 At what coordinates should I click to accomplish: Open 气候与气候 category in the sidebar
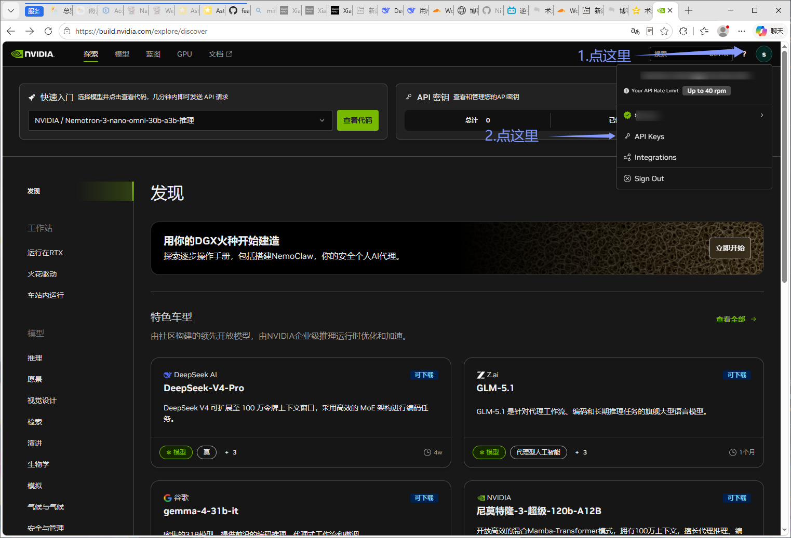46,507
